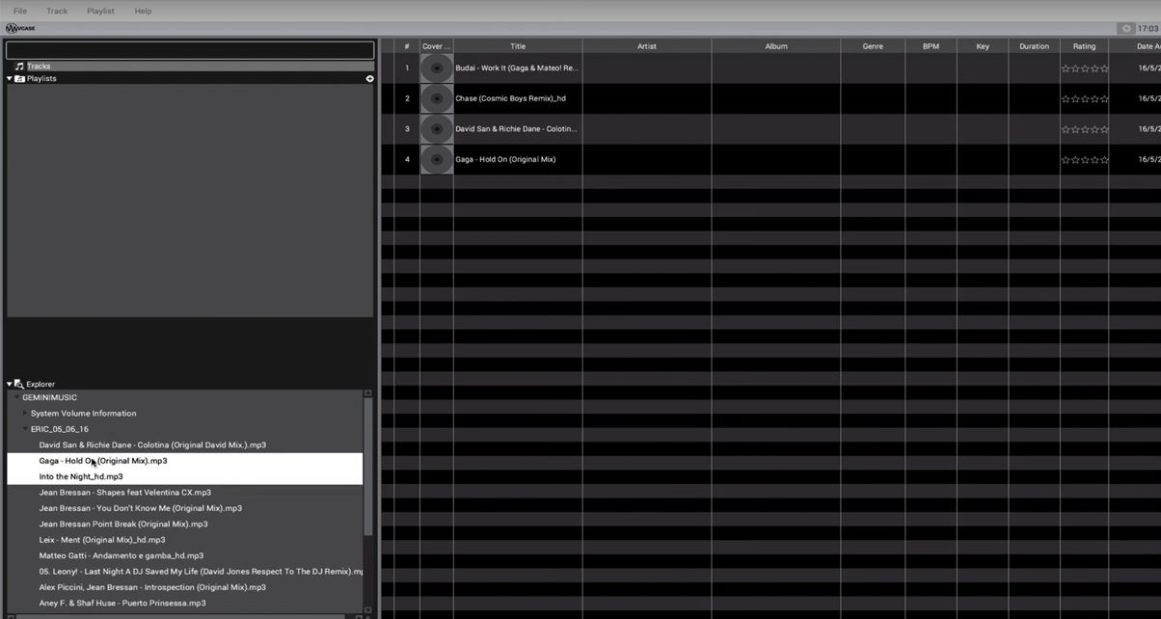
Task: Select 'Jean Bressan - You Don't Know Me' file
Action: click(141, 508)
